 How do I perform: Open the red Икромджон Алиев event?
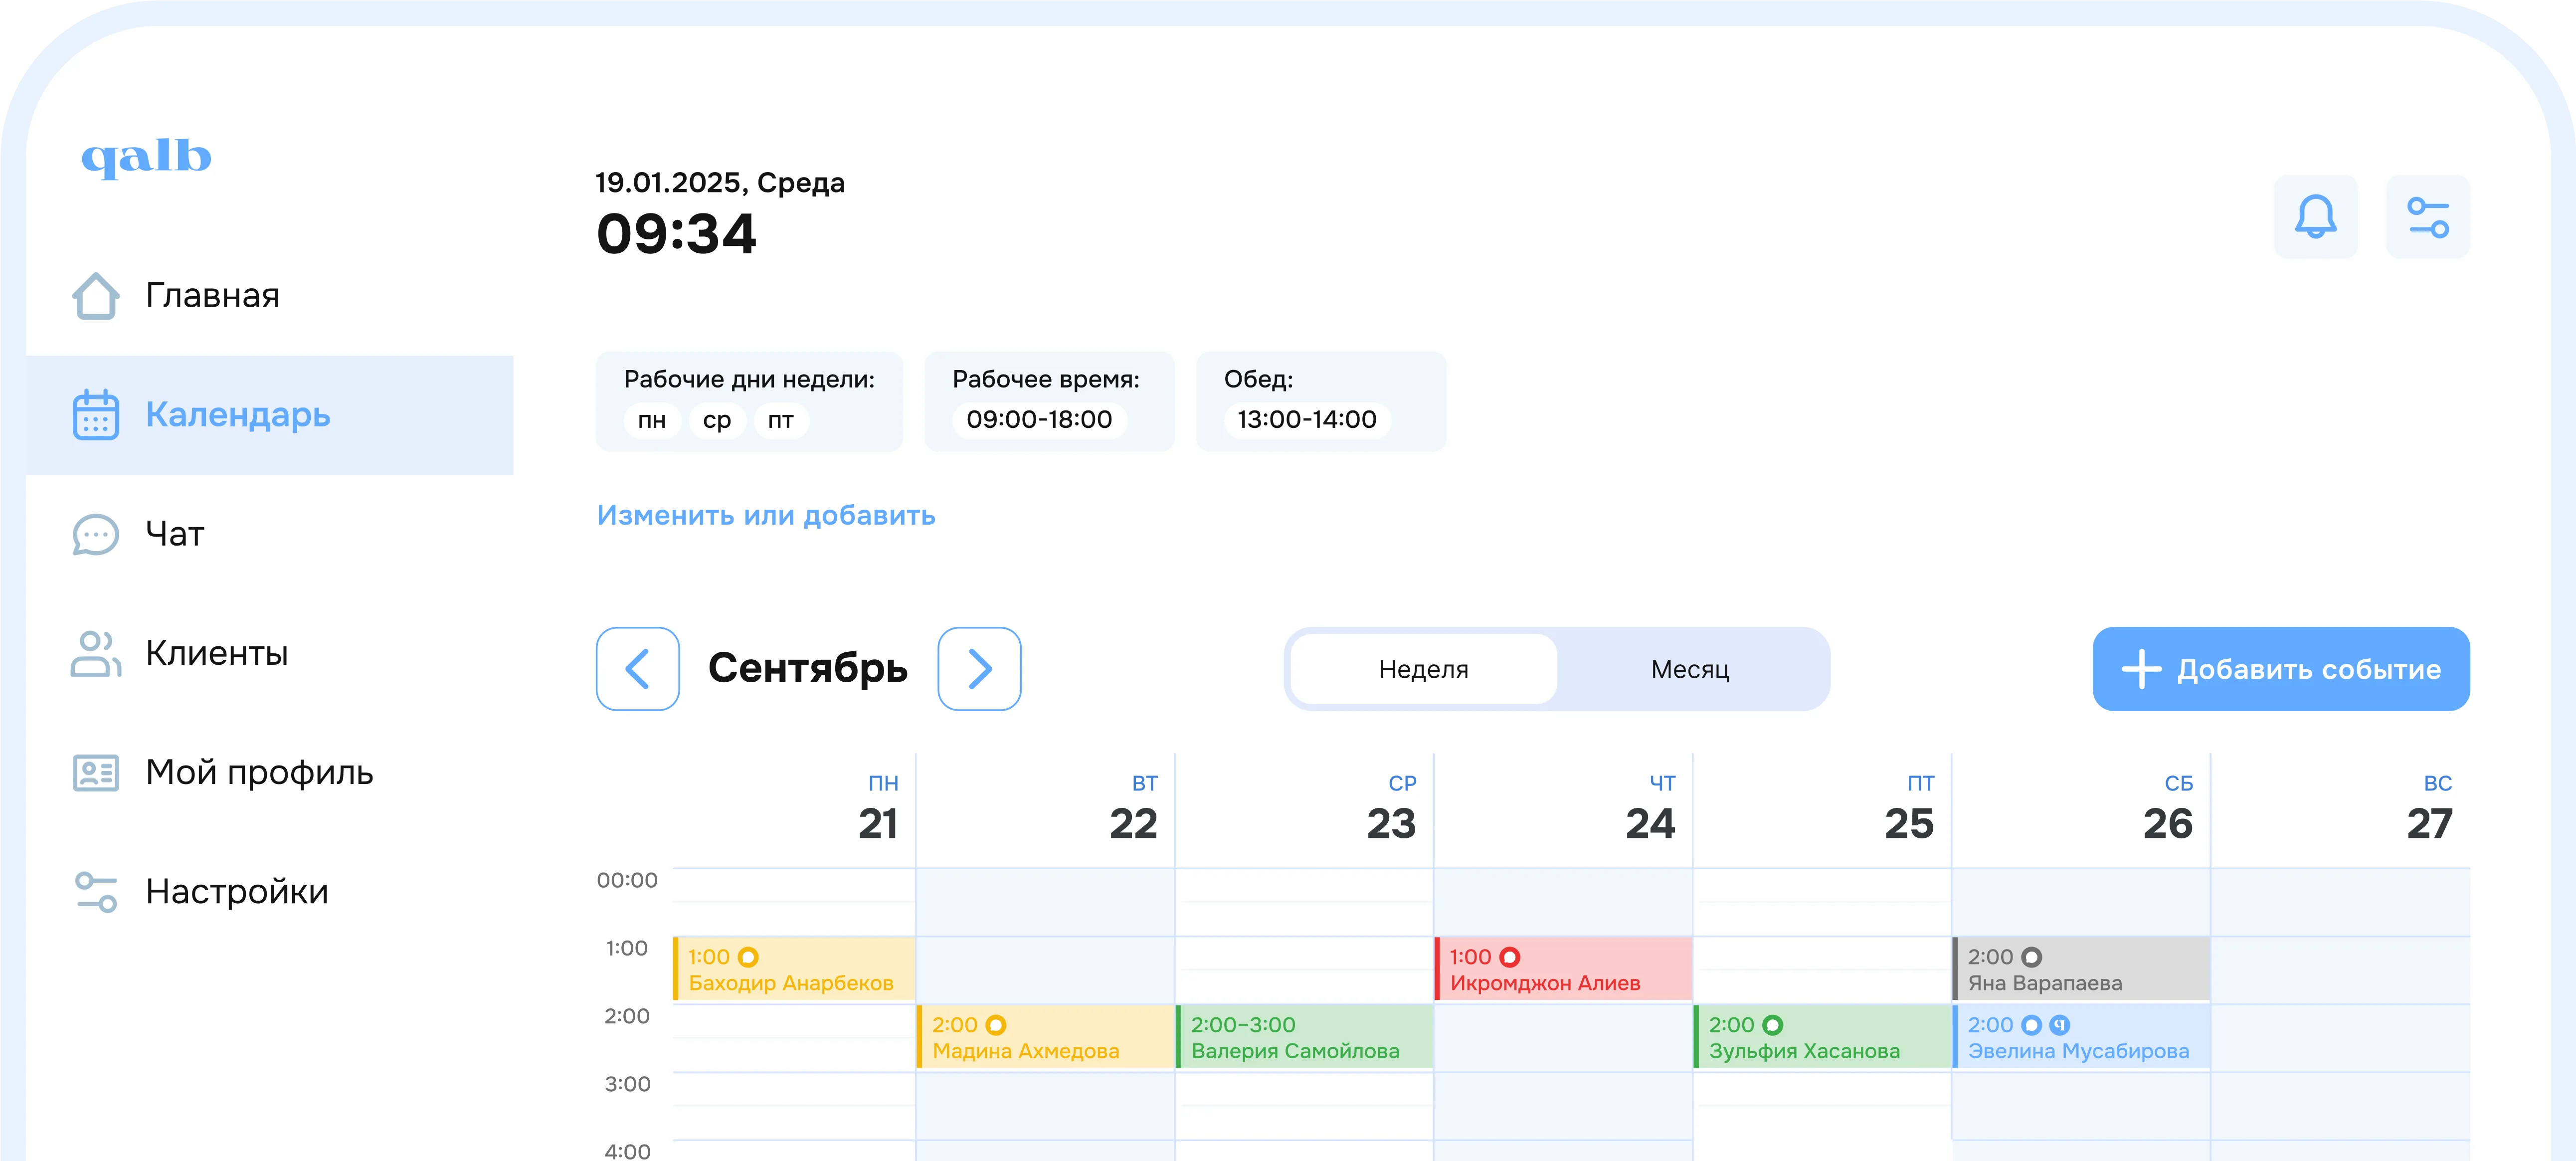[x=1563, y=969]
